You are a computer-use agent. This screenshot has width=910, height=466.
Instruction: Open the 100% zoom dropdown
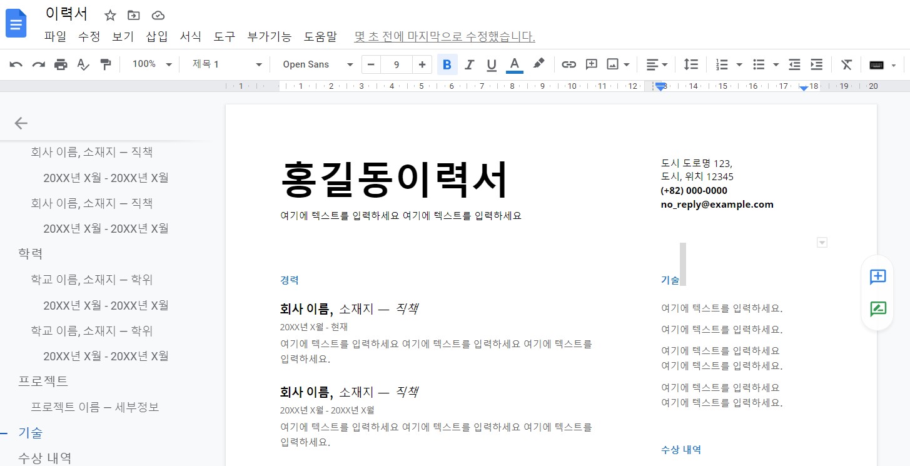152,64
